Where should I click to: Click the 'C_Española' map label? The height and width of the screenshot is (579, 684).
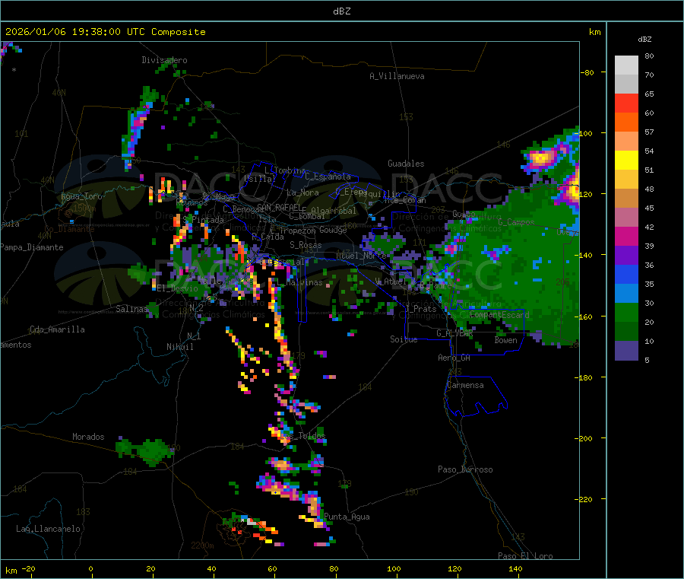(328, 177)
